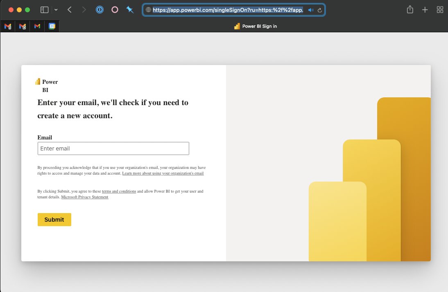448x292 pixels.
Task: Open third pinned Gmail tab without badge
Action: point(37,26)
